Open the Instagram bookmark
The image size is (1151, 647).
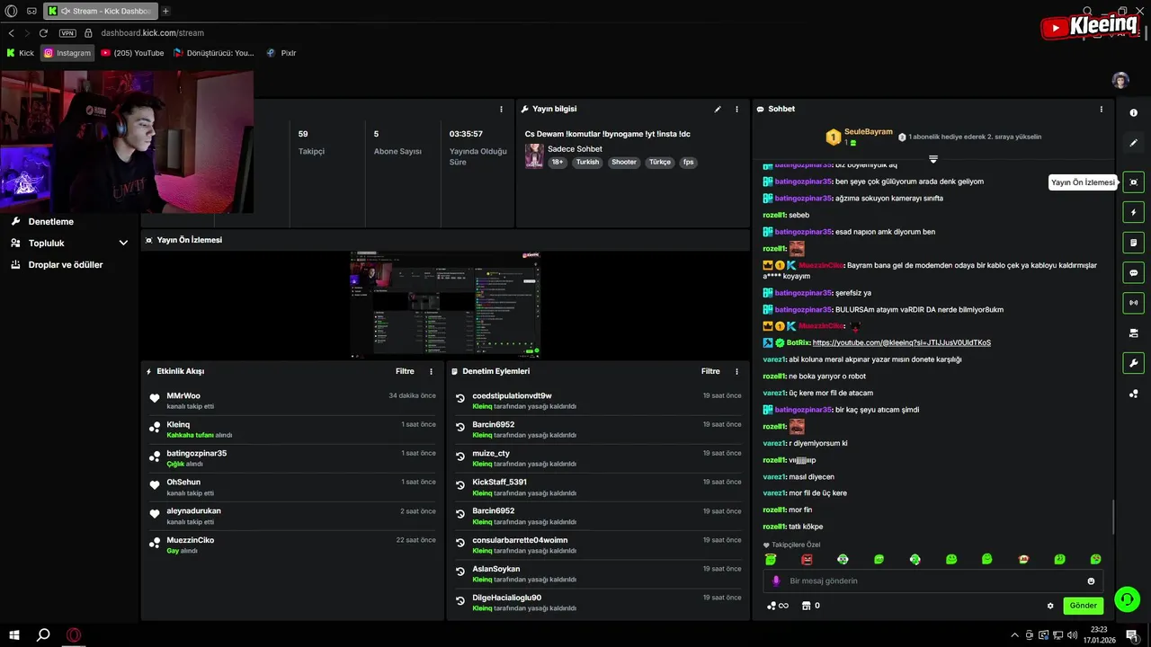[x=67, y=53]
